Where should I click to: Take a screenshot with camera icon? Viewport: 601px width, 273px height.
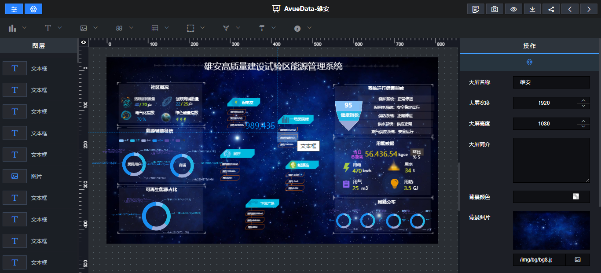coord(495,9)
